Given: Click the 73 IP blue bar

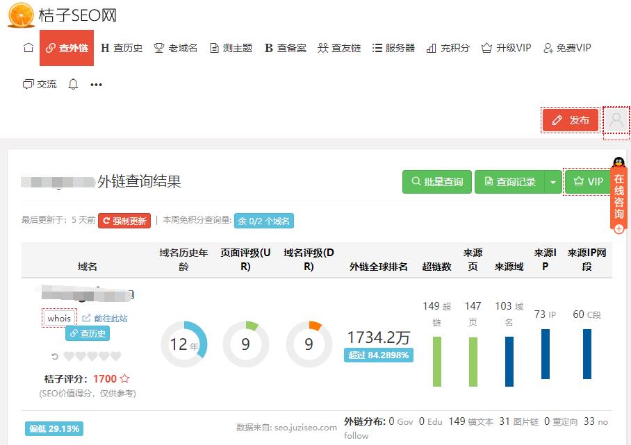Looking at the screenshot, I should pyautogui.click(x=546, y=354).
